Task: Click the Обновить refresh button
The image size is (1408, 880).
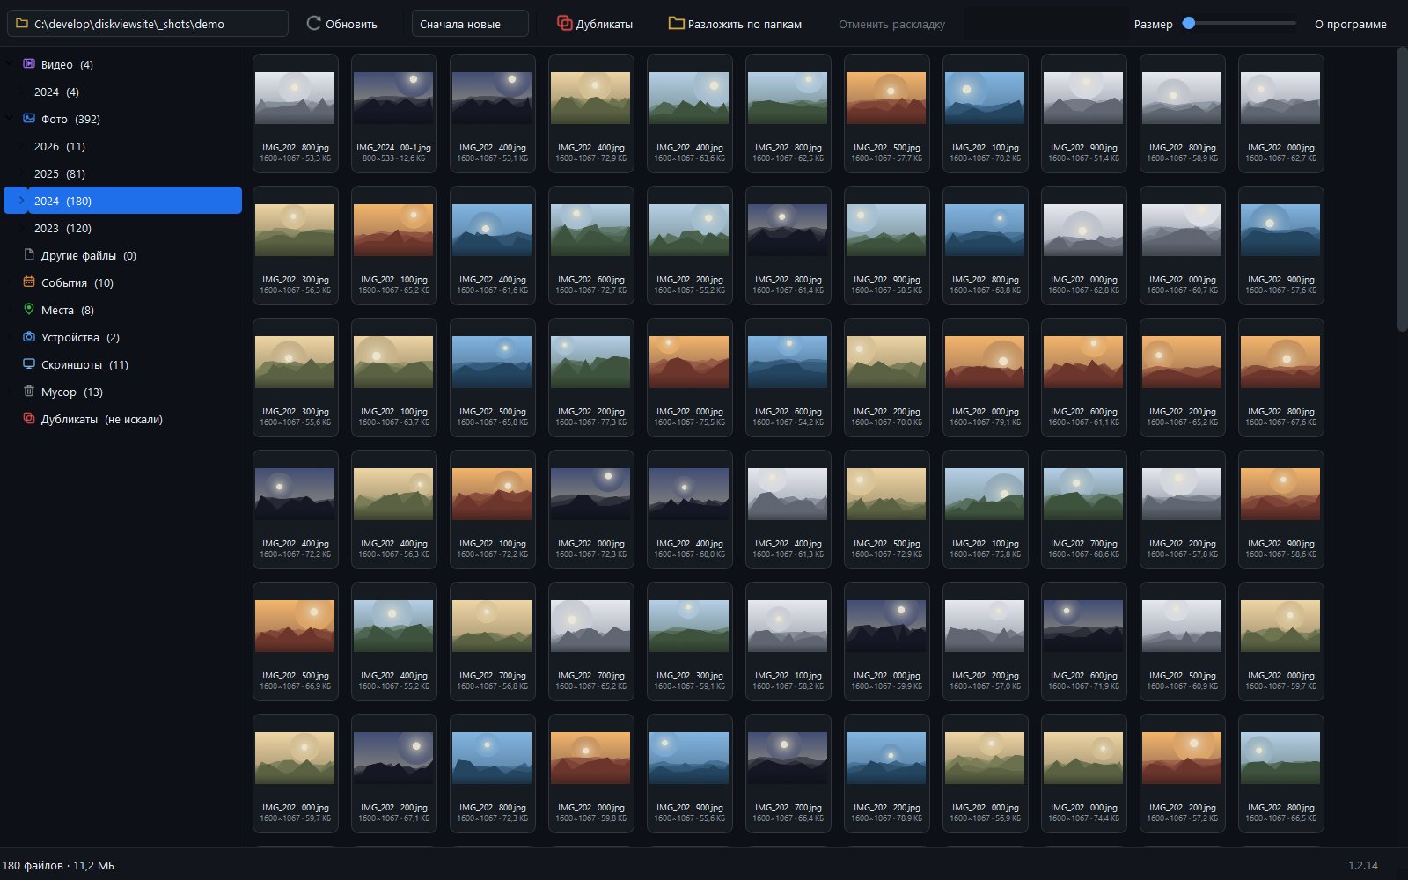Action: click(x=341, y=24)
